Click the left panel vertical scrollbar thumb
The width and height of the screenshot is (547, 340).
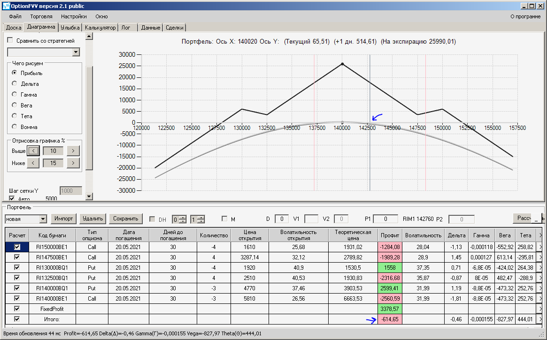[89, 118]
